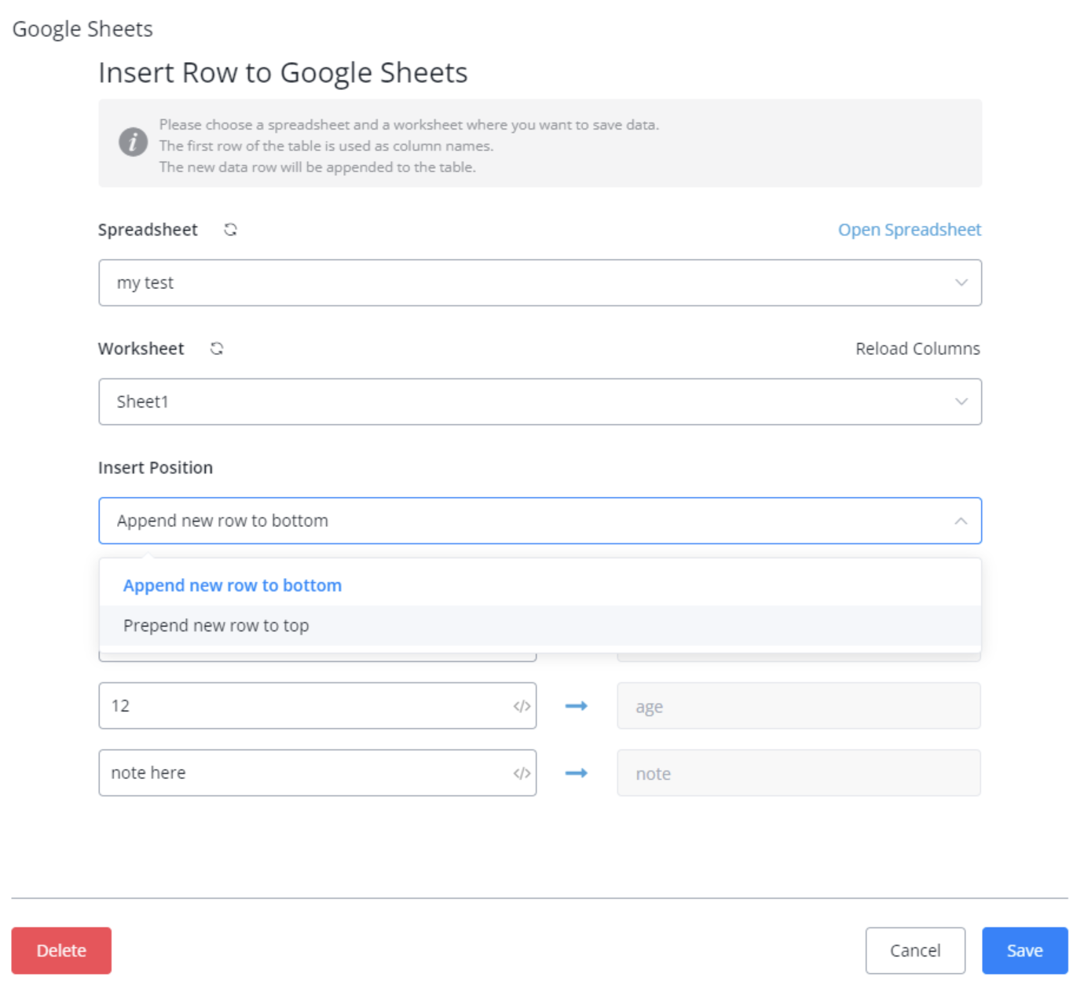The height and width of the screenshot is (988, 1084).
Task: Click the mapping arrow next to note
Action: tap(577, 774)
